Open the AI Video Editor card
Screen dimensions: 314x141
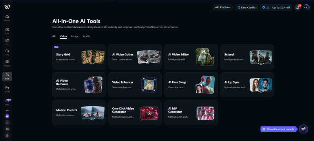click(x=191, y=57)
